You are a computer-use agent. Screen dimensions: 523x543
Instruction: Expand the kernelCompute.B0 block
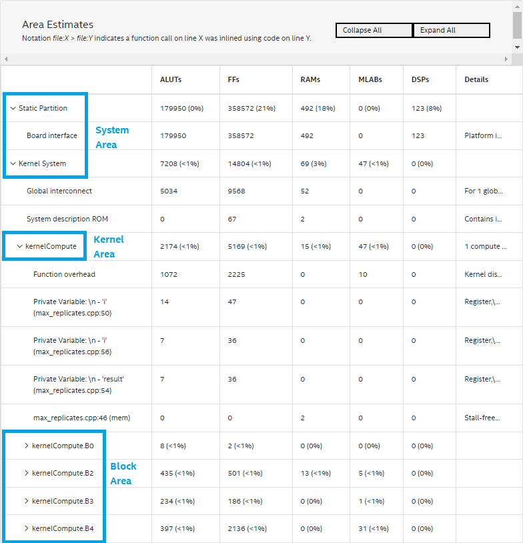click(26, 446)
